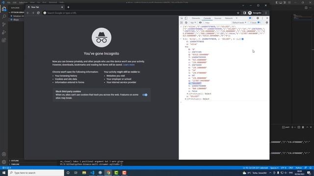Add new terminal with plus icon

click(x=292, y=127)
